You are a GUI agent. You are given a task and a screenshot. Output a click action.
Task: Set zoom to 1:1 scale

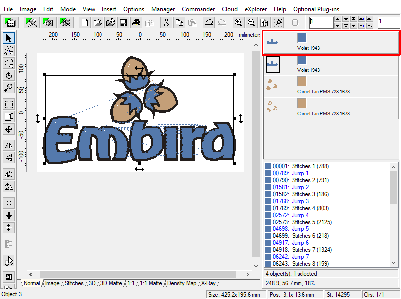pyautogui.click(x=265, y=23)
